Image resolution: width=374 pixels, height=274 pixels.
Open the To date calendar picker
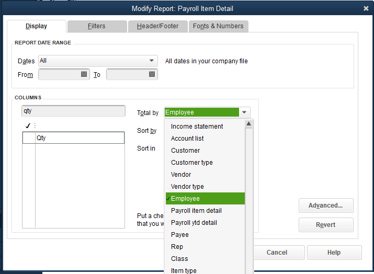pos(152,74)
